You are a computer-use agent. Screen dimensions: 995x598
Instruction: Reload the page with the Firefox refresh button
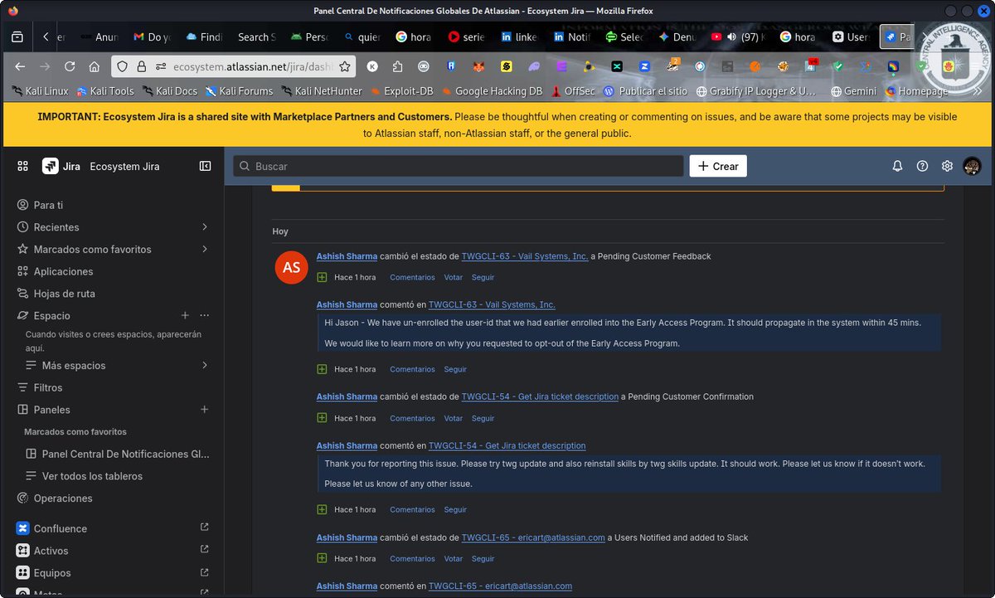[x=70, y=66]
